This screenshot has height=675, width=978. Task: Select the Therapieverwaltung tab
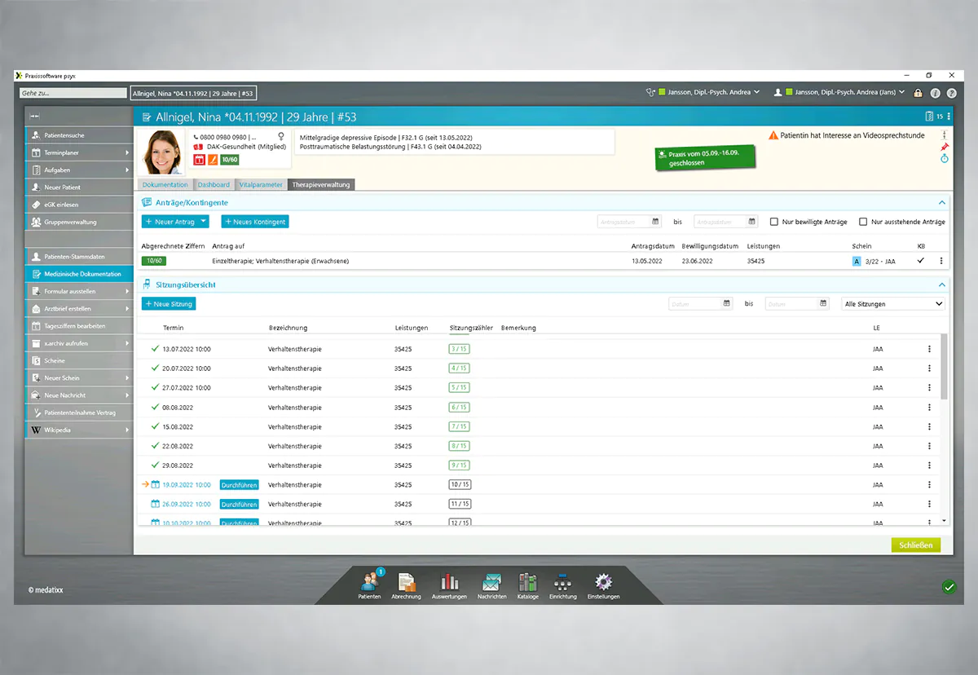point(321,185)
